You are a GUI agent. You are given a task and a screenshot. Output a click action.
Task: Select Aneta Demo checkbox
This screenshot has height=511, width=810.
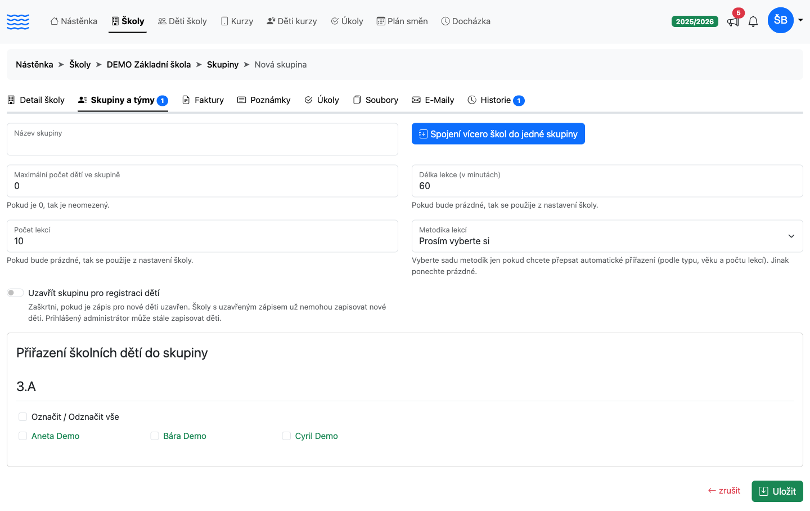coord(22,436)
